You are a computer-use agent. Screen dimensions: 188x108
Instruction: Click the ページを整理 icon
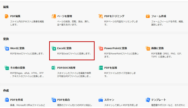click(54, 16)
